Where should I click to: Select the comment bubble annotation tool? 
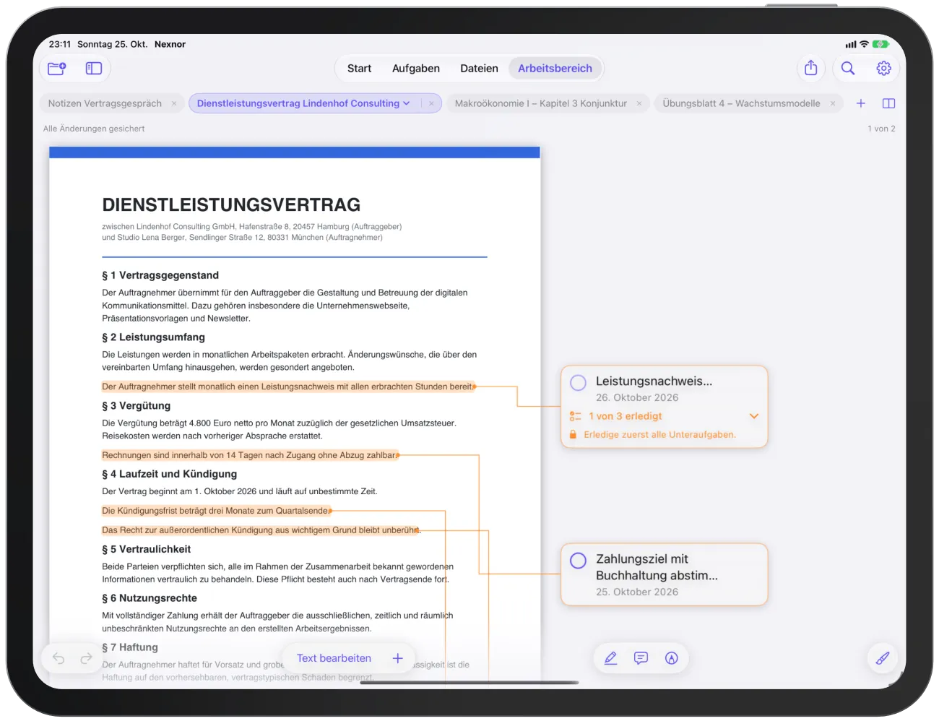pyautogui.click(x=641, y=658)
